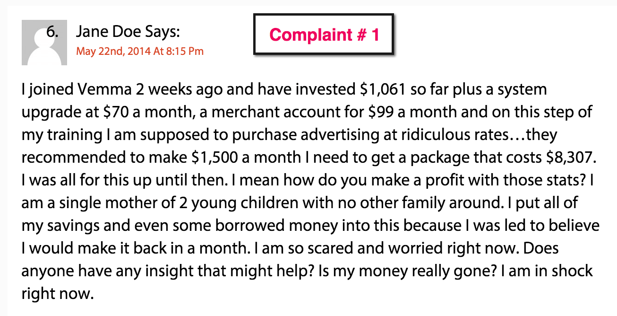Open the May 22nd, 2014 timestamp link
The height and width of the screenshot is (316, 617).
click(140, 51)
